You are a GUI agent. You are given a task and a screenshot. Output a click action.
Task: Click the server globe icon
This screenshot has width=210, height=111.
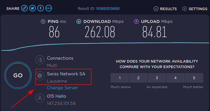point(40,76)
